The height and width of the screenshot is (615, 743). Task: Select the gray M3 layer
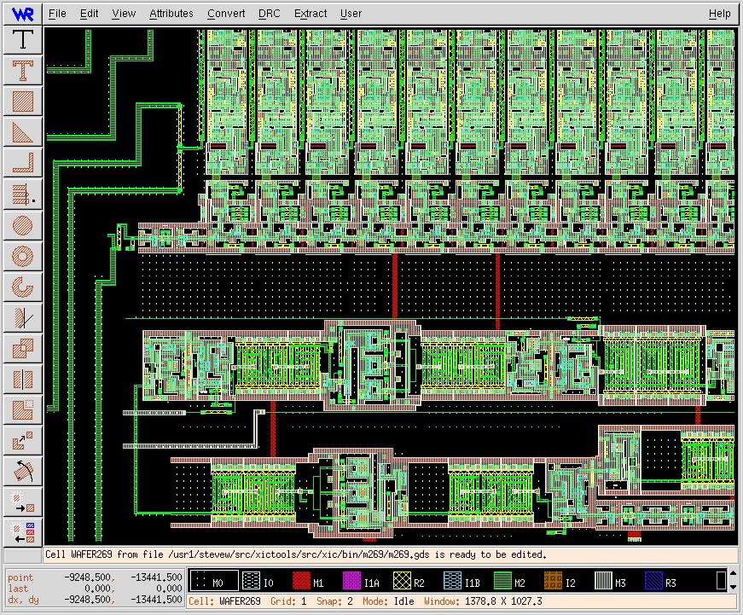(612, 581)
